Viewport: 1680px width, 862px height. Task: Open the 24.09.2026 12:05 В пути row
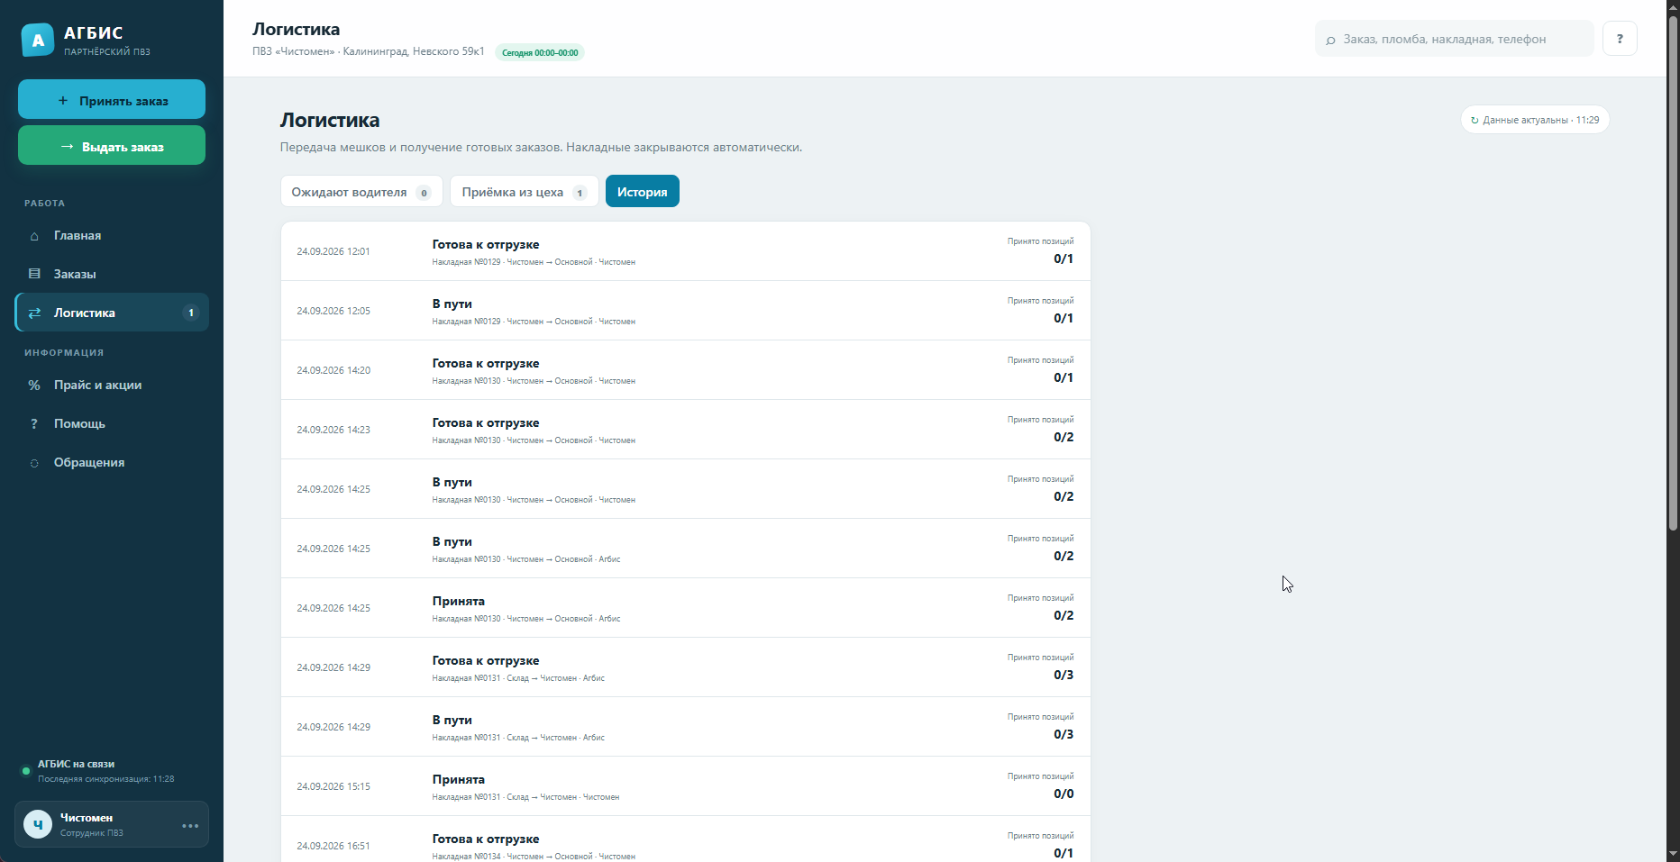point(686,311)
